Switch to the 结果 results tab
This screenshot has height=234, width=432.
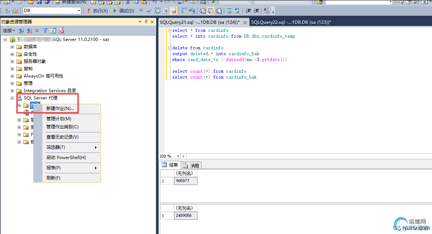pos(170,165)
